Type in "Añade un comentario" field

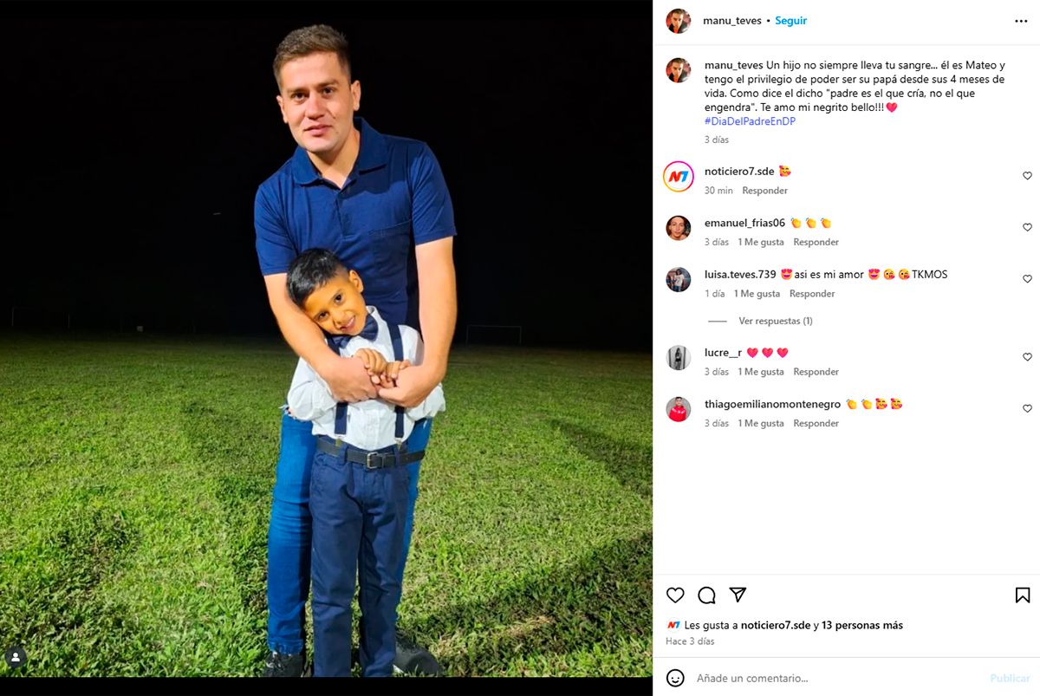pyautogui.click(x=832, y=678)
